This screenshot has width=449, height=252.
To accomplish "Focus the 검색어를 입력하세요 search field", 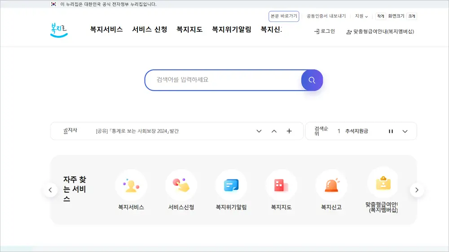I will point(222,80).
